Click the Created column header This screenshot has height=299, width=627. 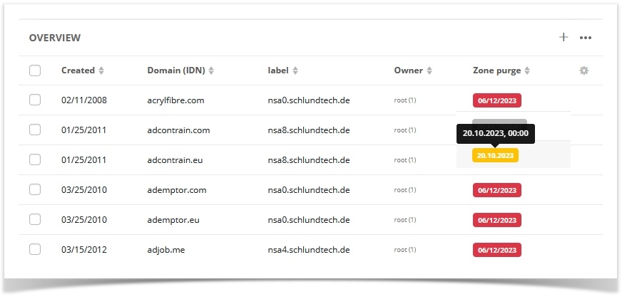pos(78,70)
